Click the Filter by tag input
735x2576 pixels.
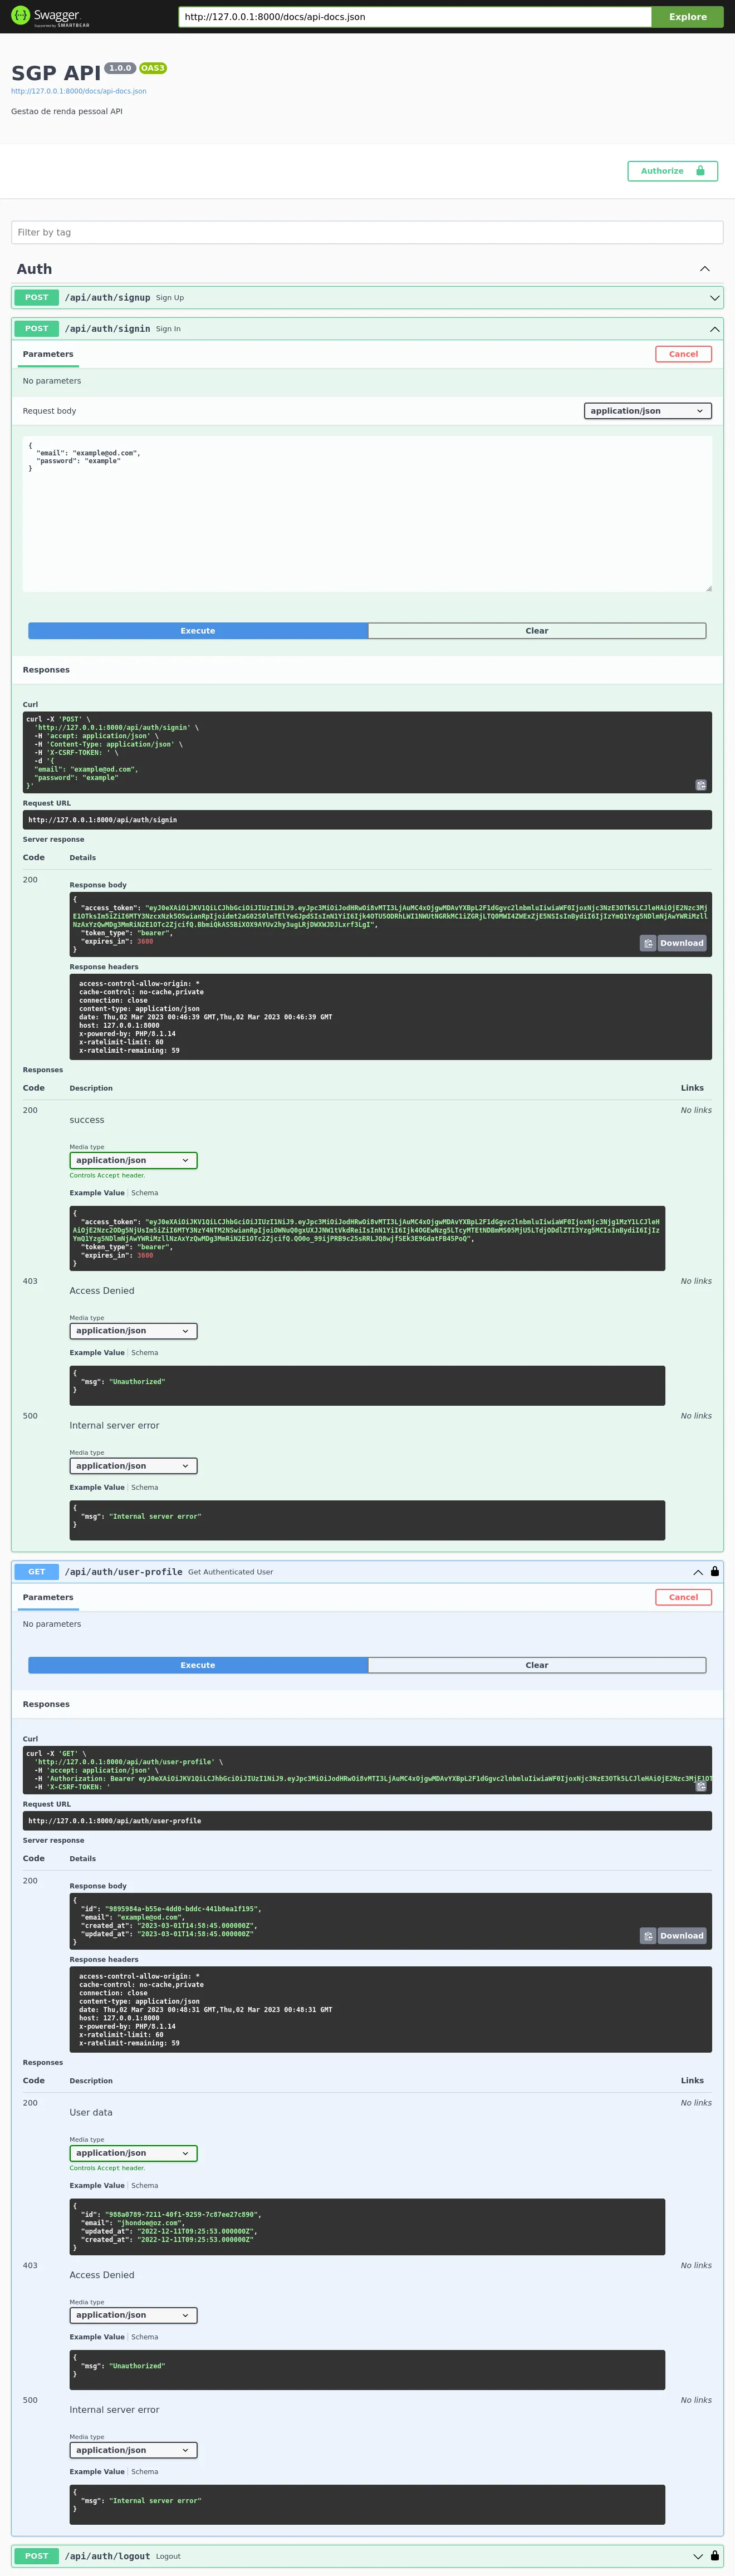367,232
